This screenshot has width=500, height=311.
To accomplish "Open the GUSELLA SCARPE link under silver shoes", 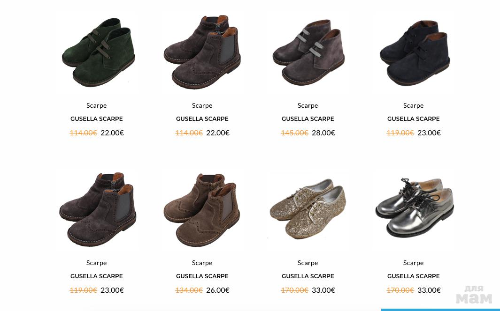I will coord(413,276).
